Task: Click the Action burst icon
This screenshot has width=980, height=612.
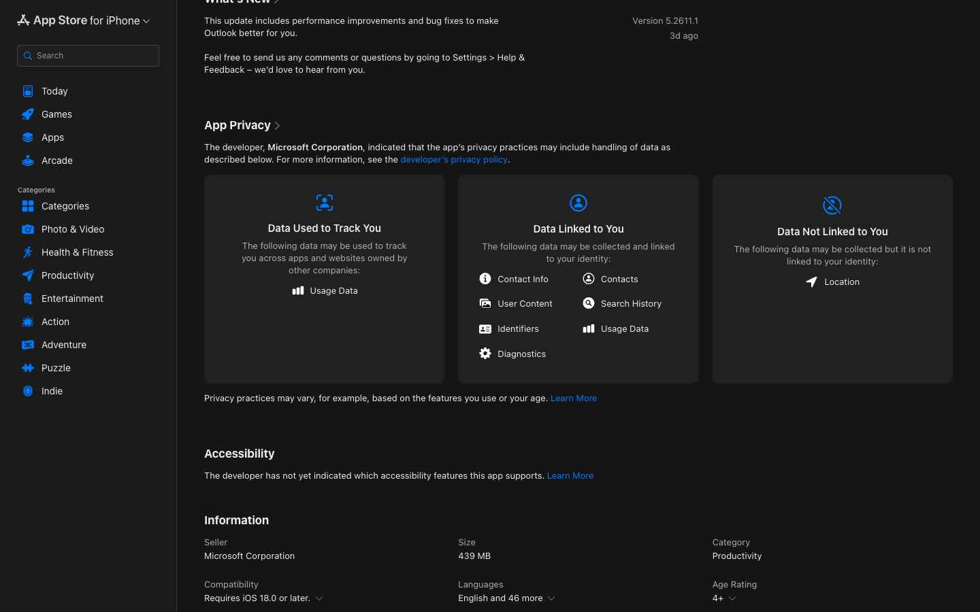Action: (x=28, y=322)
